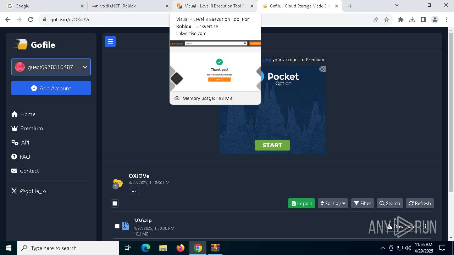Open the OXiOVe folder options ellipsis
Image resolution: width=454 pixels, height=255 pixels.
(x=134, y=192)
